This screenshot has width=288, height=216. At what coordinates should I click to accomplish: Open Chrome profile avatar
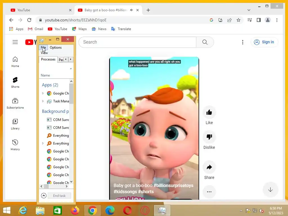click(x=268, y=20)
